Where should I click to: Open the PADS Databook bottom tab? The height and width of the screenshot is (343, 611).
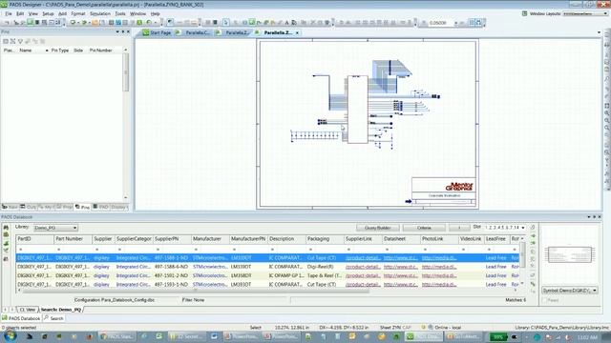click(x=21, y=318)
